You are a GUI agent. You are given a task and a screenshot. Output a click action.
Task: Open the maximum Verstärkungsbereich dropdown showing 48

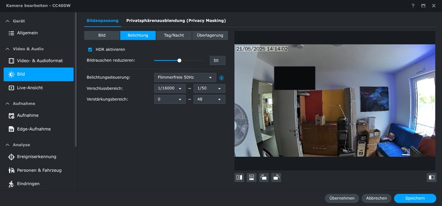(x=209, y=100)
